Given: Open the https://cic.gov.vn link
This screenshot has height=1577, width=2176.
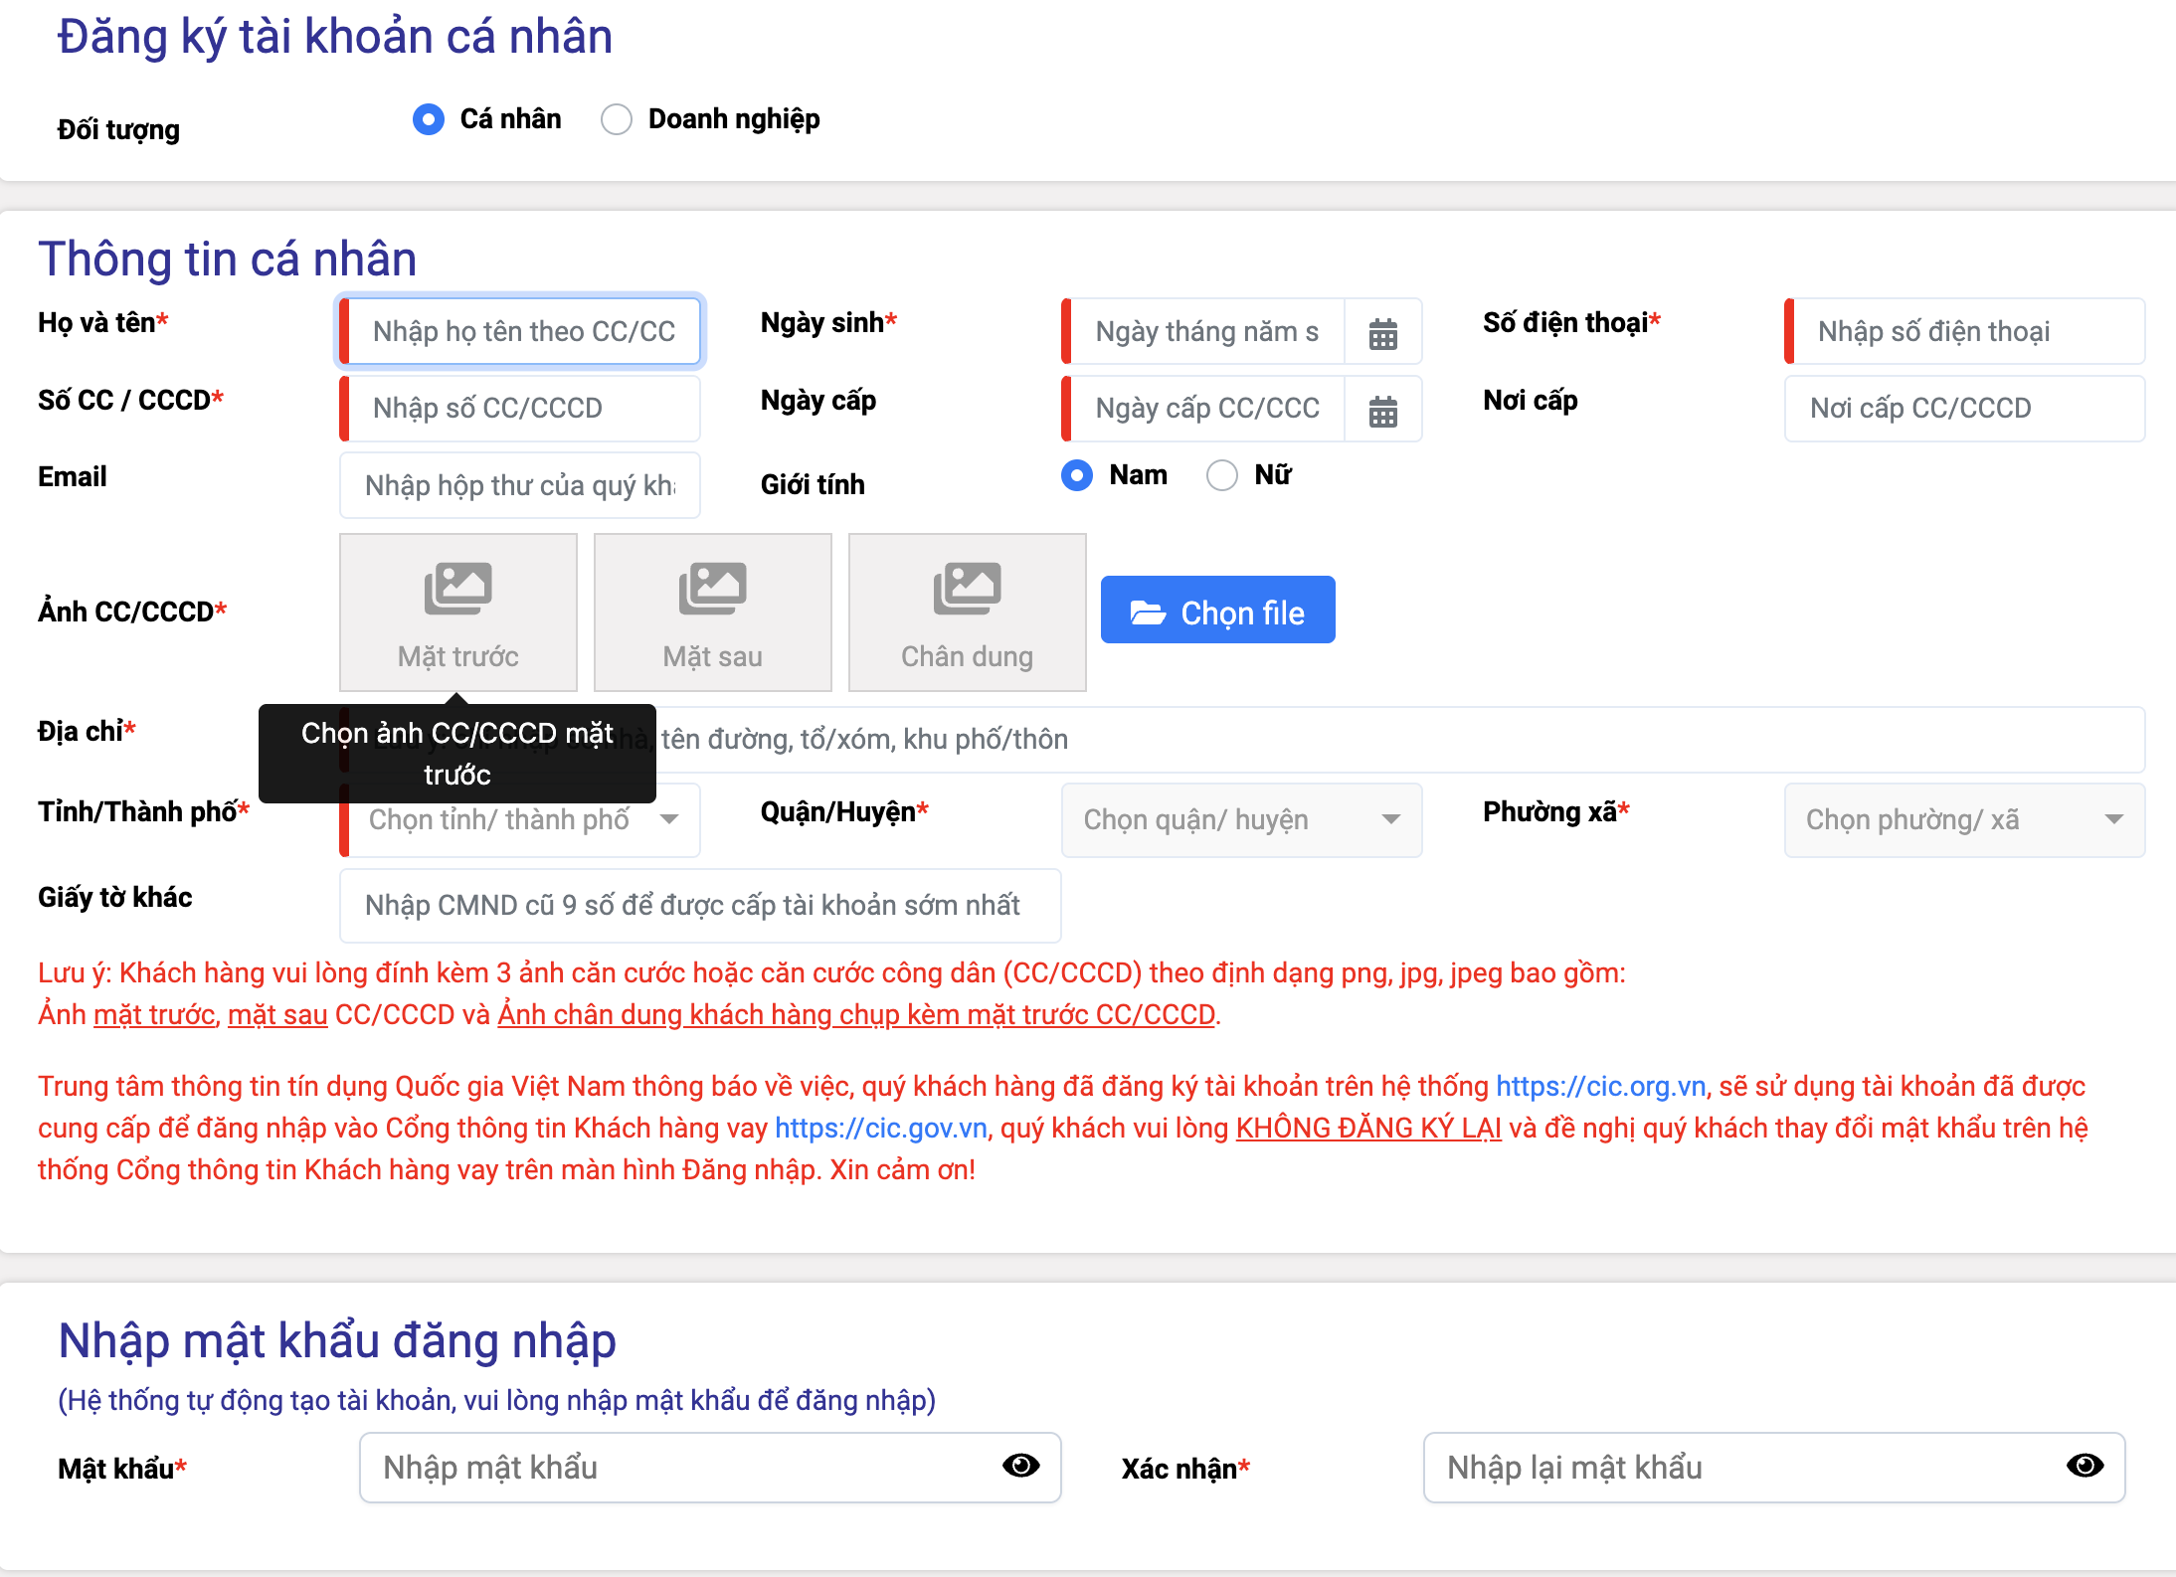Looking at the screenshot, I should [881, 1128].
